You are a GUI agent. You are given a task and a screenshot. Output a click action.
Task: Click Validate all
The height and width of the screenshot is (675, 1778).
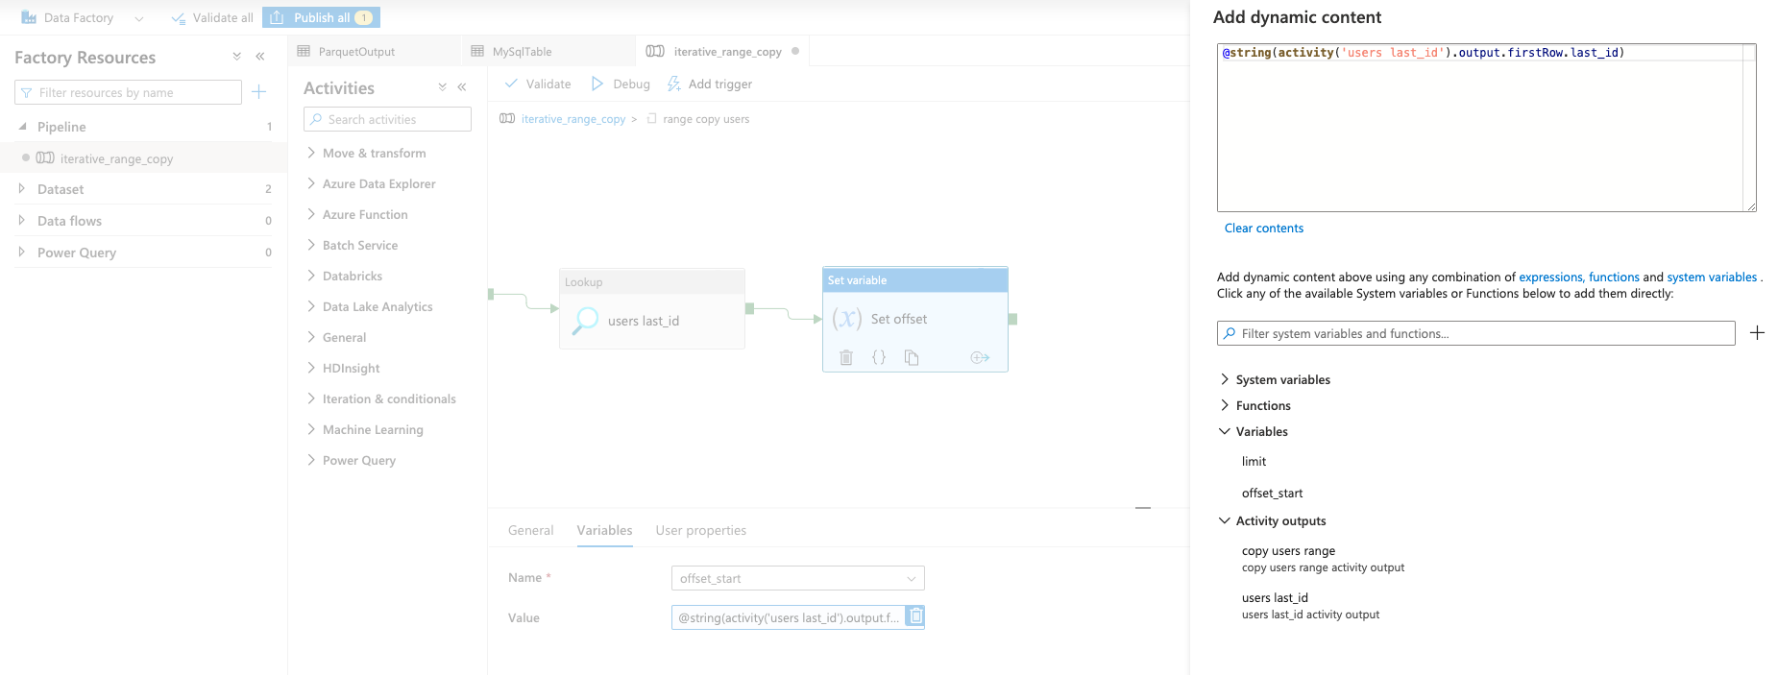coord(212,17)
